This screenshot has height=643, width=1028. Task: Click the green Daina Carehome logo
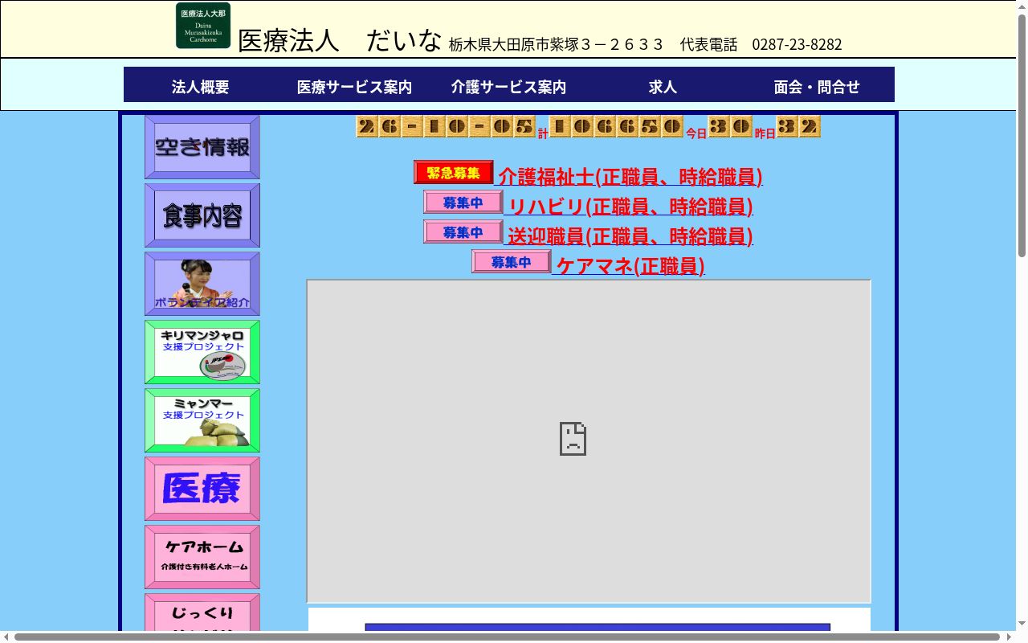click(x=203, y=26)
